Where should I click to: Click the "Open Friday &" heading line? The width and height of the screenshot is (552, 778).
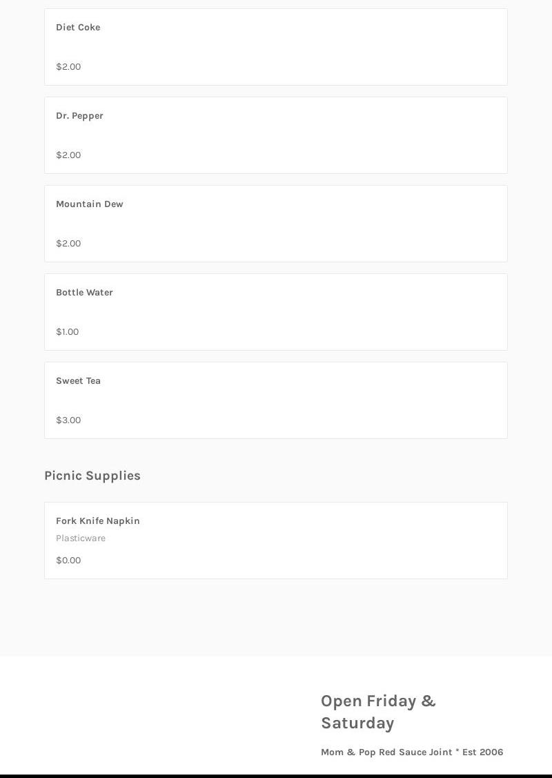coord(378,701)
